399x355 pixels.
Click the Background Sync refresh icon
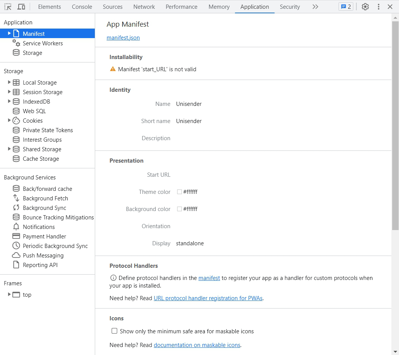tap(16, 208)
